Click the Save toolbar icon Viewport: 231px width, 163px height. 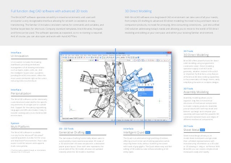point(66,58)
